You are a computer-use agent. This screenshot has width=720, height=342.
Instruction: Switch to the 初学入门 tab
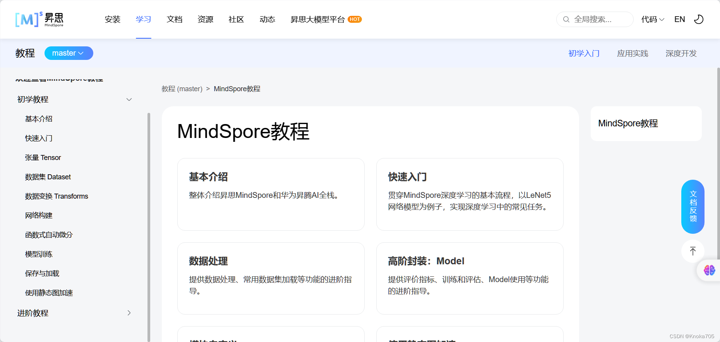[x=584, y=53]
